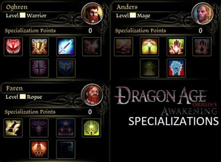Viewport: 221px width, 162px height.
Task: Click Oghren's Specialization Points counter
Action: (x=90, y=31)
